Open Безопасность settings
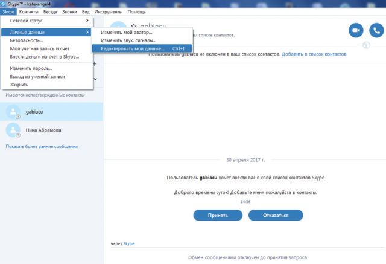Viewport: 386px width, 264px height. click(47, 40)
